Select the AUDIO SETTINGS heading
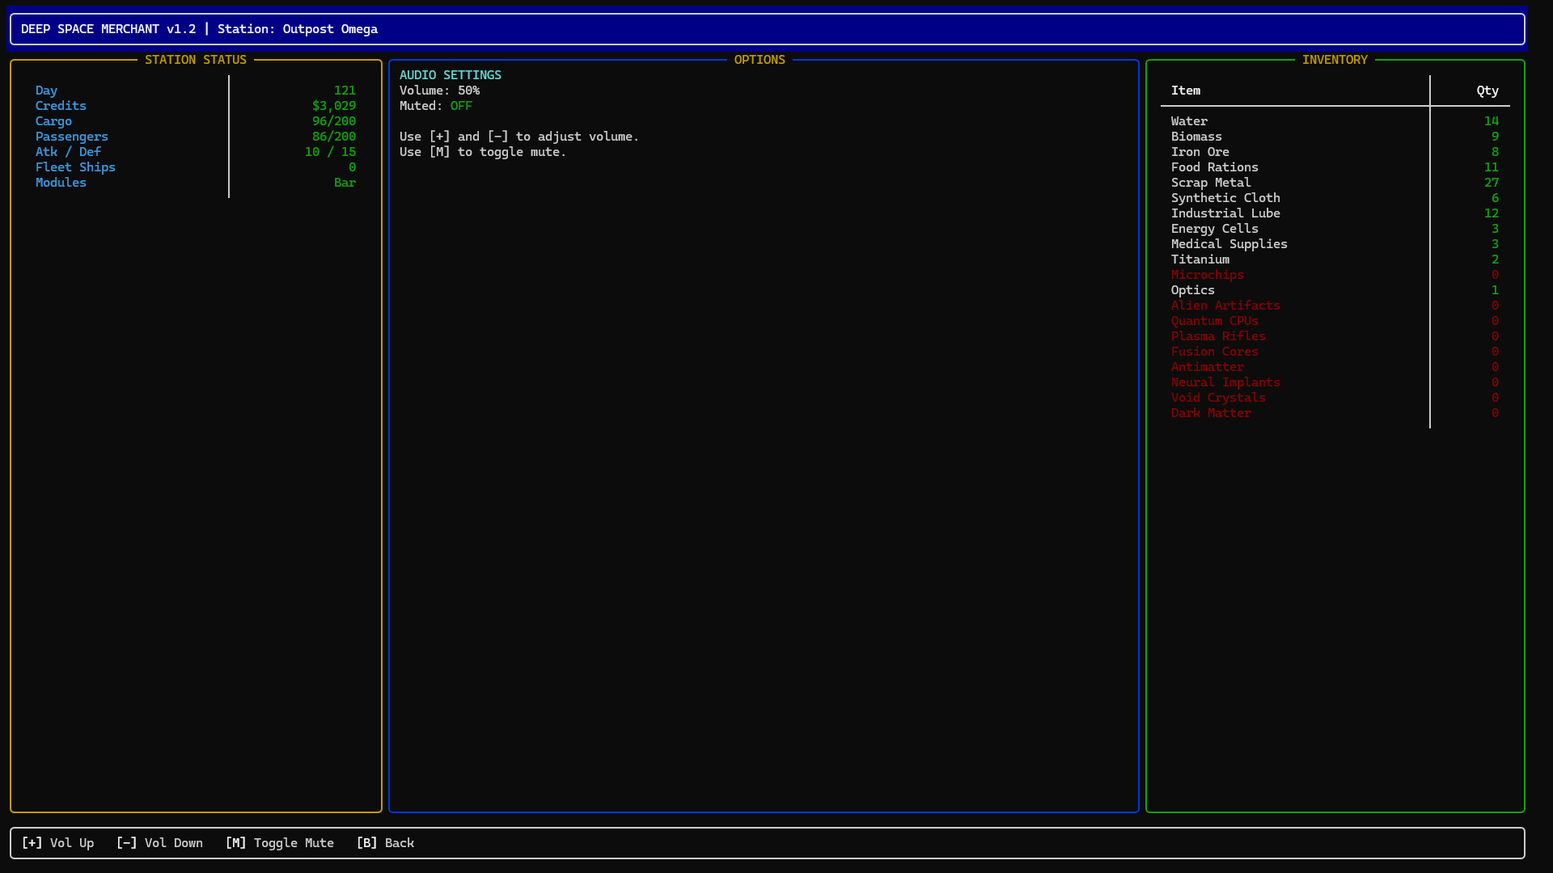This screenshot has height=873, width=1553. click(x=451, y=74)
